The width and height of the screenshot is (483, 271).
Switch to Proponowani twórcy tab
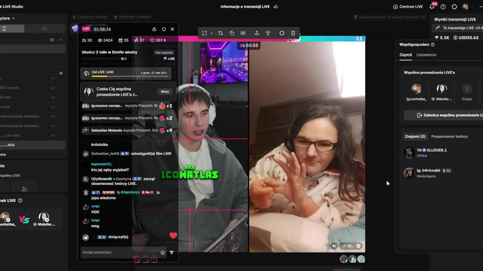tap(449, 136)
